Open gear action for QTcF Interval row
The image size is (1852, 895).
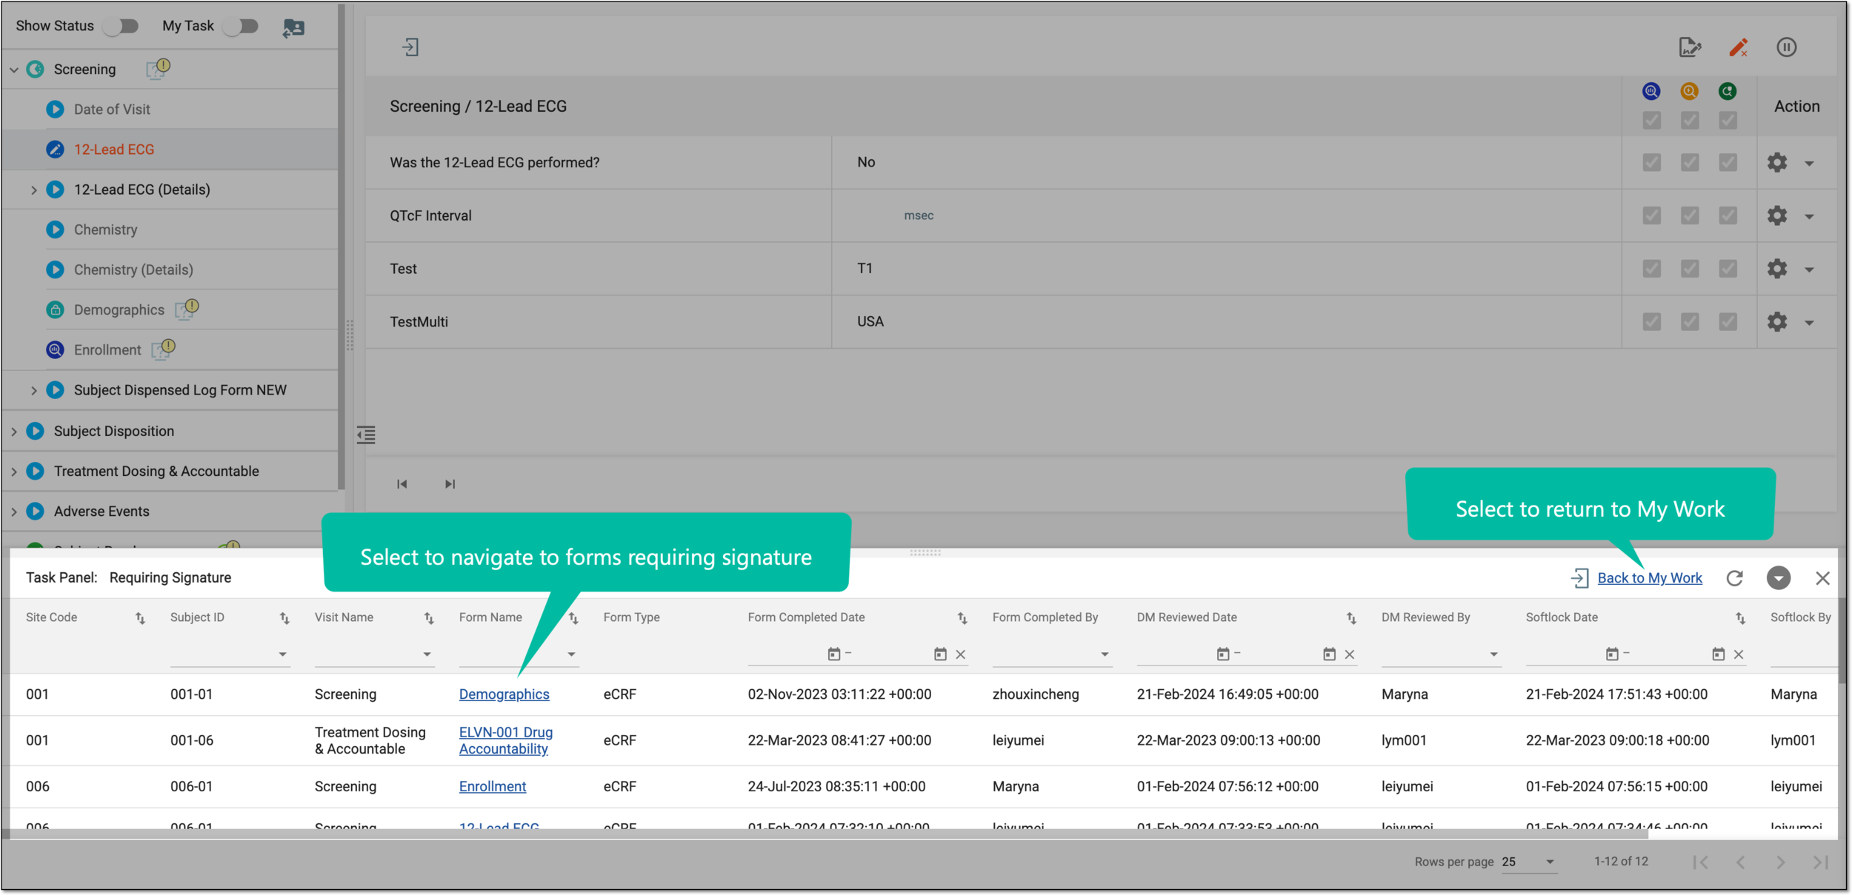tap(1776, 215)
